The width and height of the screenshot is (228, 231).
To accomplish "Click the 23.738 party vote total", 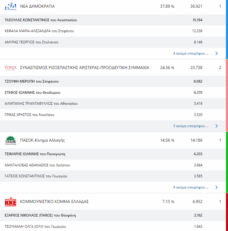I will [196, 68].
